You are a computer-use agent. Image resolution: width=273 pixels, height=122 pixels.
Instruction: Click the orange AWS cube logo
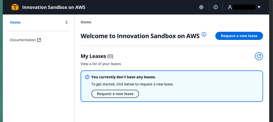coord(15,7)
